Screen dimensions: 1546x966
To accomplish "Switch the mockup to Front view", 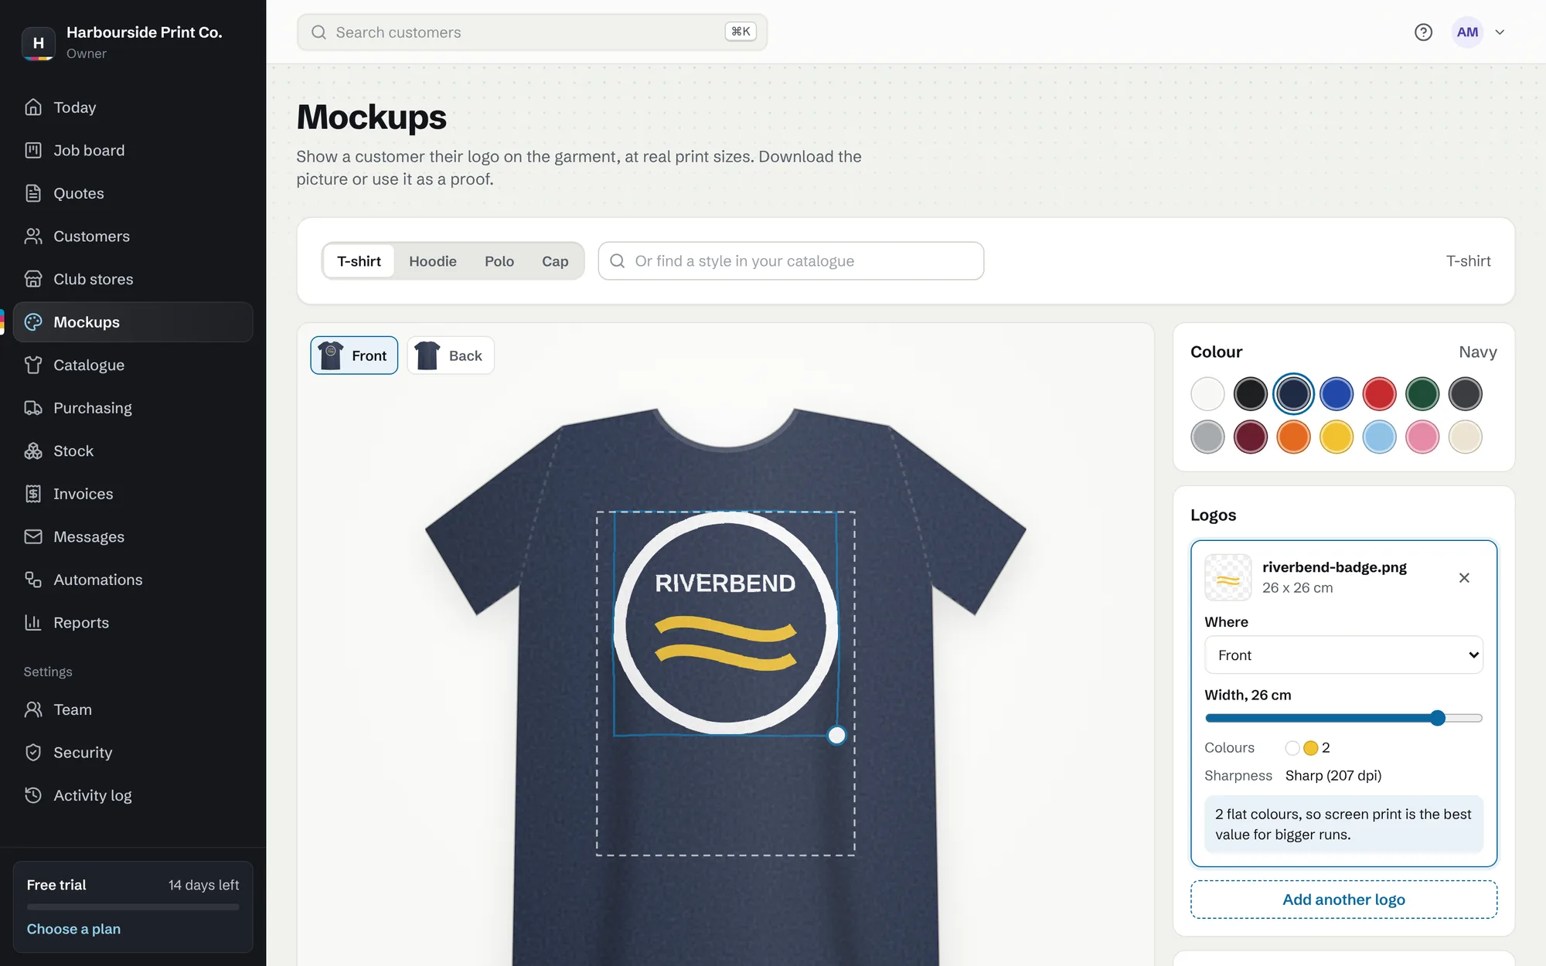I will click(x=354, y=355).
